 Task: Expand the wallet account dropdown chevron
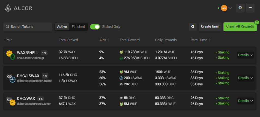(x=230, y=8)
